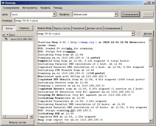Click the line 'Nmap scan report for ya.ru'
156x126 pixels.
click(x=58, y=120)
